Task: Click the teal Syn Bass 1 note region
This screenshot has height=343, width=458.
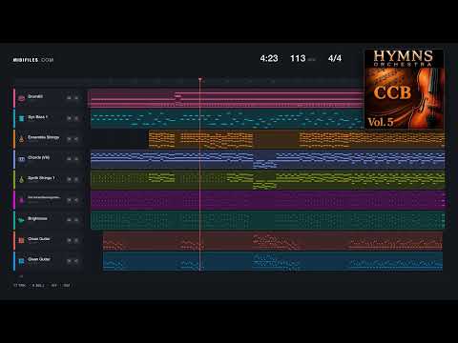Action: (x=227, y=119)
